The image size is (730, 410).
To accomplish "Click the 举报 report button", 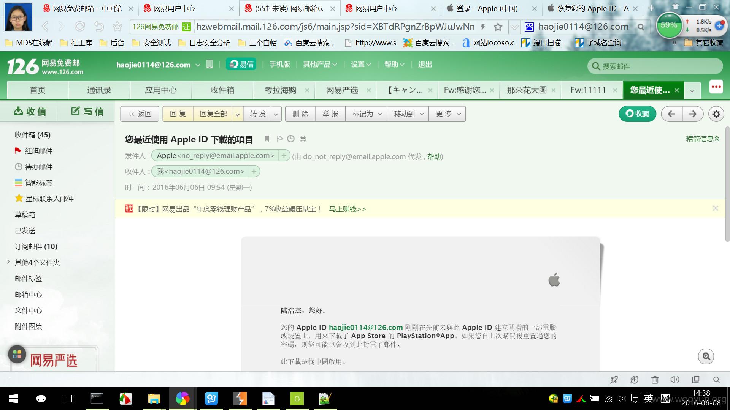I will pyautogui.click(x=330, y=114).
